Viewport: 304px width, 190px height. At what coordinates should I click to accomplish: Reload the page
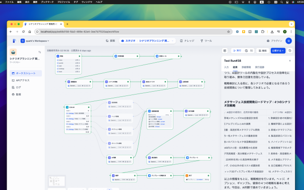coord(23,32)
